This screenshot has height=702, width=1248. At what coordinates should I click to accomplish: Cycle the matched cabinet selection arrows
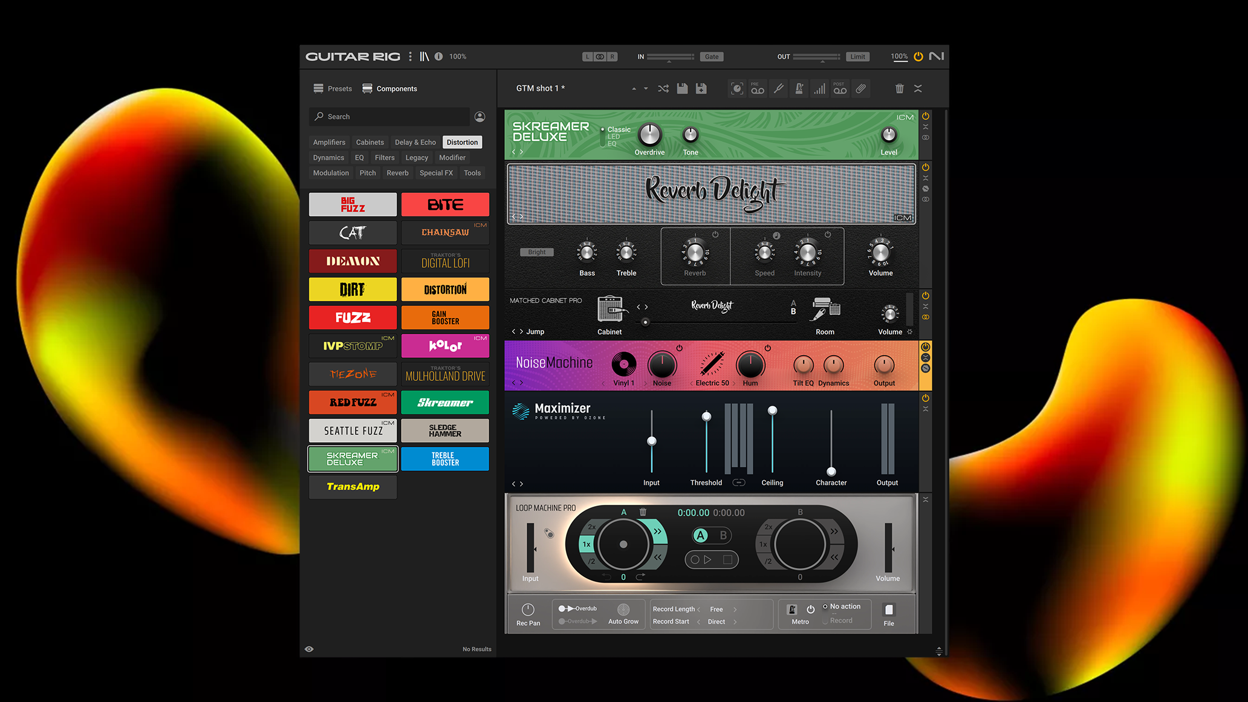(x=642, y=307)
